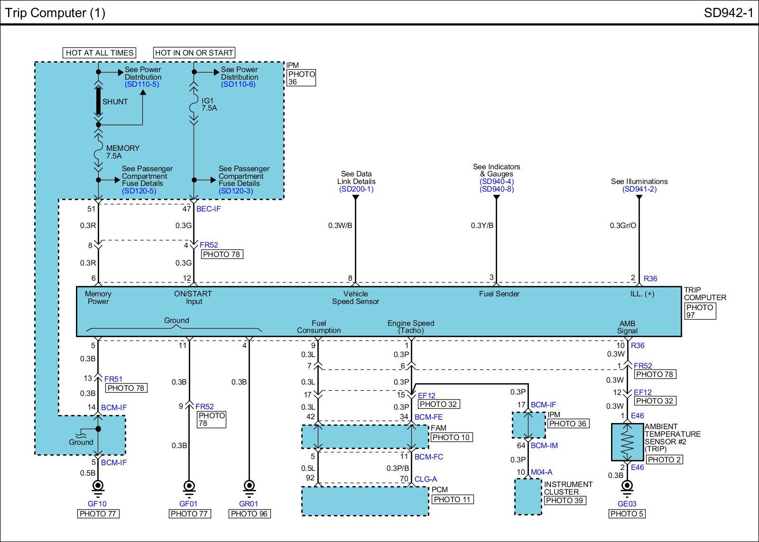This screenshot has height=542, width=759.
Task: Open the SD940-4 indicators and gauges link
Action: 496,182
